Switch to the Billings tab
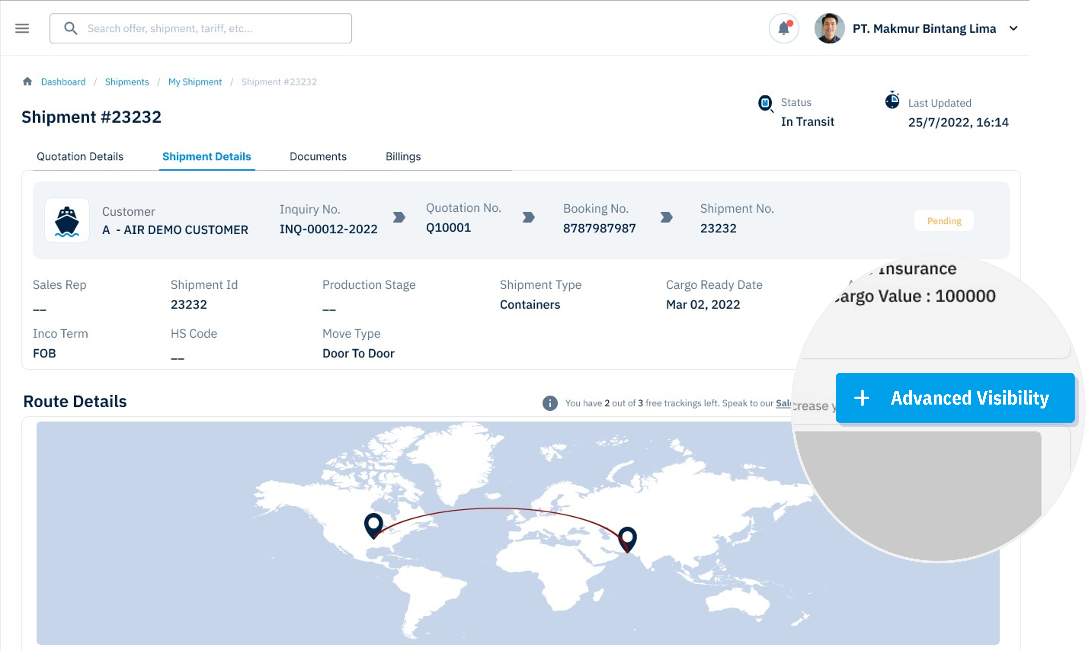1086x651 pixels. (403, 157)
